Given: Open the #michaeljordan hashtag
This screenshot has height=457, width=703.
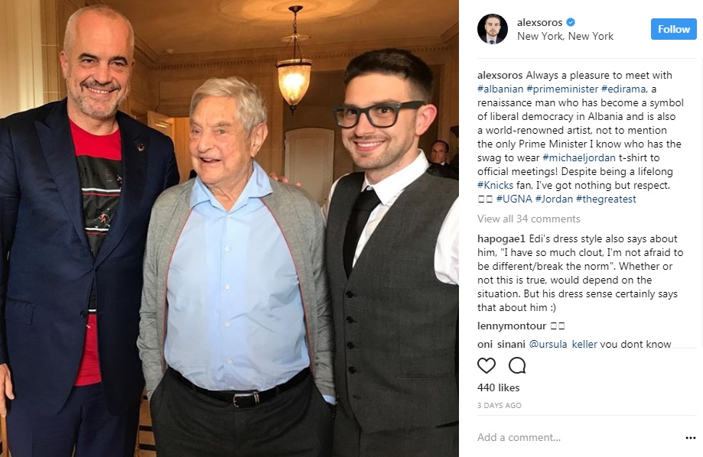Looking at the screenshot, I should tap(579, 157).
